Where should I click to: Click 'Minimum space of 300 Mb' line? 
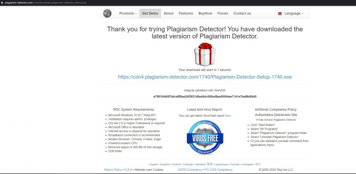coord(135,147)
